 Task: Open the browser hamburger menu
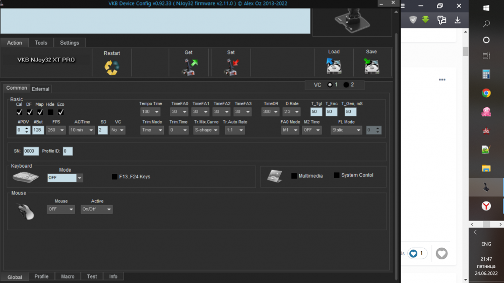403,6
